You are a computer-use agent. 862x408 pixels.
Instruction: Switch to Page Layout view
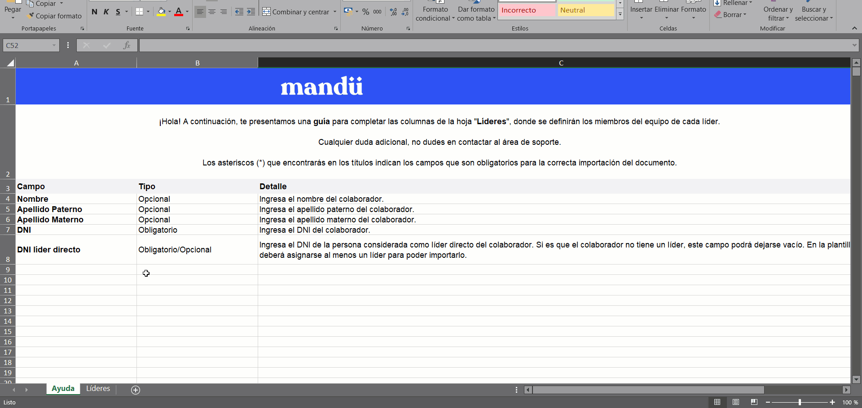(x=736, y=402)
